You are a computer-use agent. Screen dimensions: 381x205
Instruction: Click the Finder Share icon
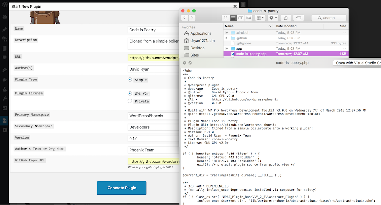[x=286, y=18]
